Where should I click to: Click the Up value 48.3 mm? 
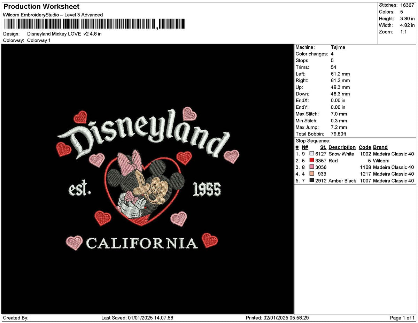coord(340,87)
